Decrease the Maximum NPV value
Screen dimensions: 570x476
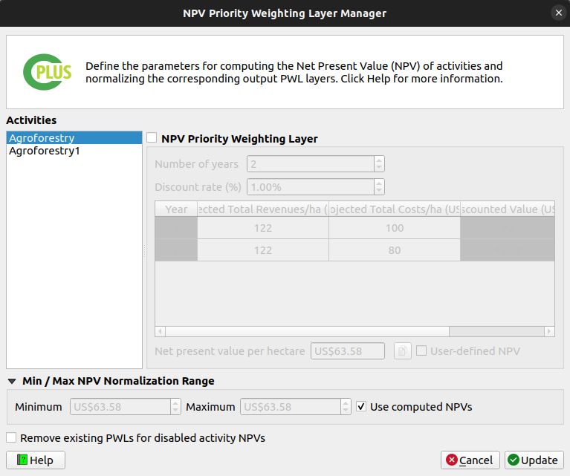pyautogui.click(x=346, y=410)
